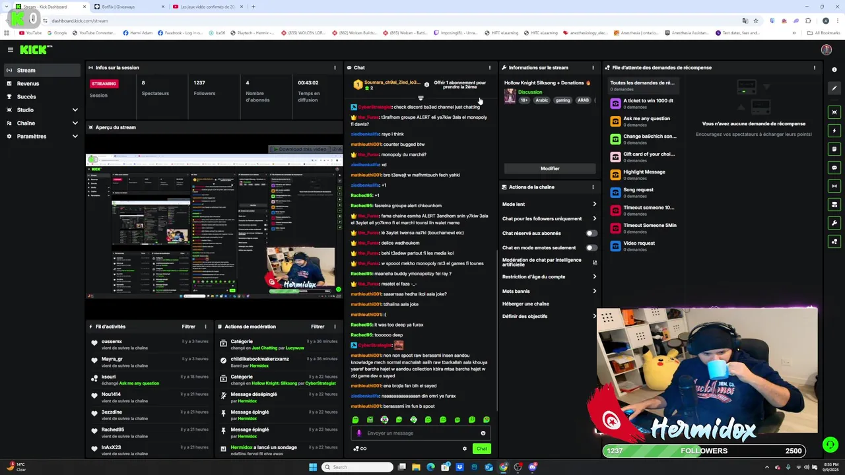Click the green floating help button
Screen dimensions: 845x475
(830, 445)
